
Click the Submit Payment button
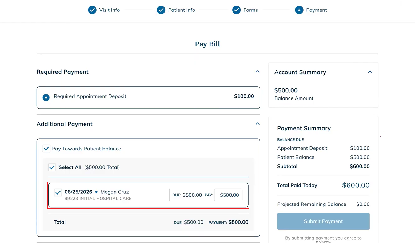(323, 221)
